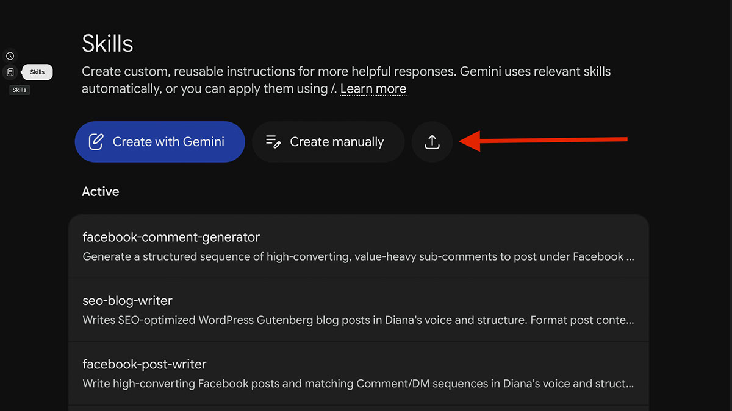Viewport: 732px width, 411px height.
Task: Open the history clock icon in sidebar
Action: click(x=10, y=56)
